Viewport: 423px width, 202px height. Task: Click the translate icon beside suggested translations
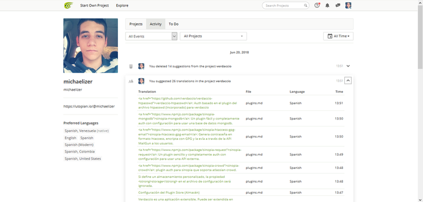pos(131,81)
